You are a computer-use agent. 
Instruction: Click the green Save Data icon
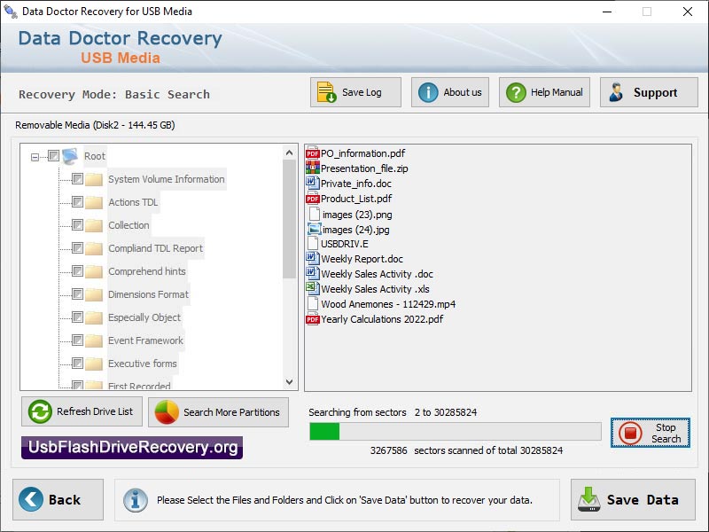[590, 499]
